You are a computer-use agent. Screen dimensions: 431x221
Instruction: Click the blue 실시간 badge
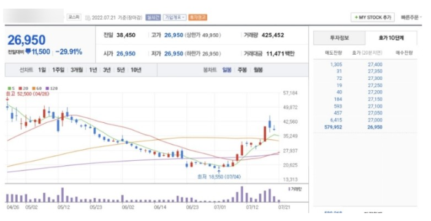coord(153,17)
